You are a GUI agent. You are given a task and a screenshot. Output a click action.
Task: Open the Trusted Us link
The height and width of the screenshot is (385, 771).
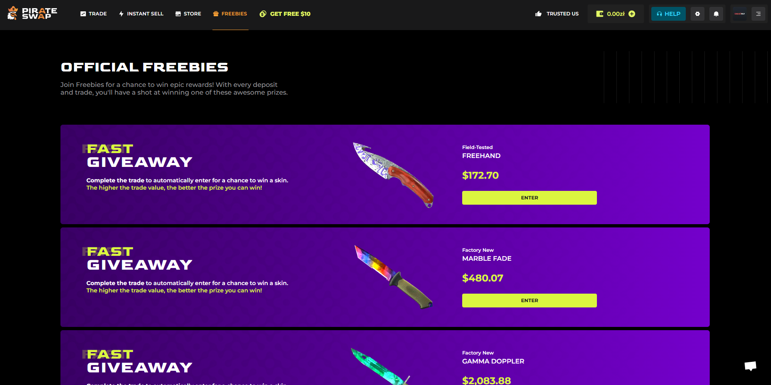tap(557, 14)
